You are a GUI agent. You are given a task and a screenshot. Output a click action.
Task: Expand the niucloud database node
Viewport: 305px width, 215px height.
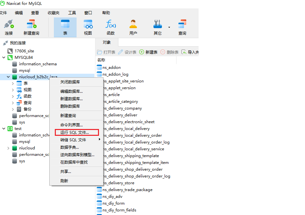pyautogui.click(x=8, y=148)
